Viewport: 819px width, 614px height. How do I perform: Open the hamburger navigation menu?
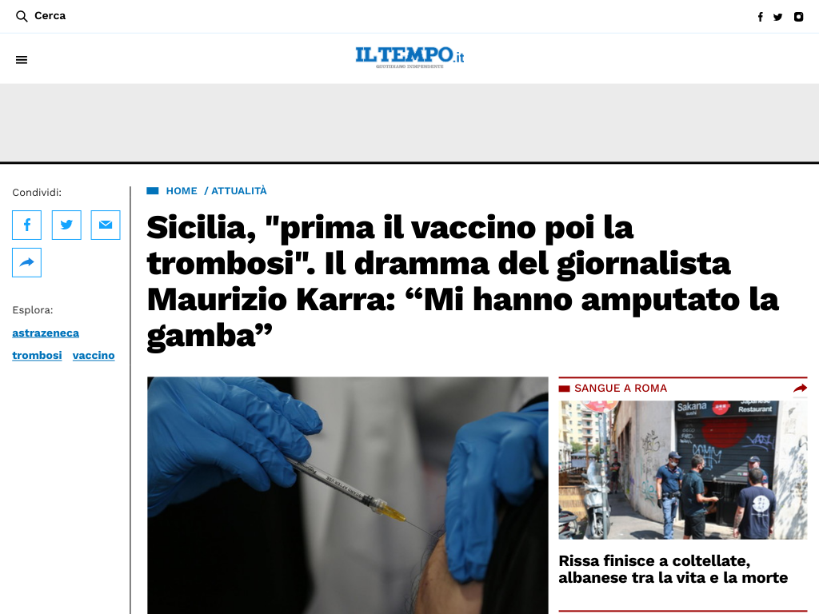click(x=22, y=60)
